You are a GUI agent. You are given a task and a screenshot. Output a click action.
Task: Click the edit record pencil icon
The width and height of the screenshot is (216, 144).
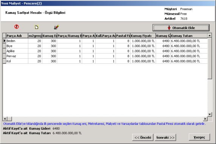(x=56, y=27)
